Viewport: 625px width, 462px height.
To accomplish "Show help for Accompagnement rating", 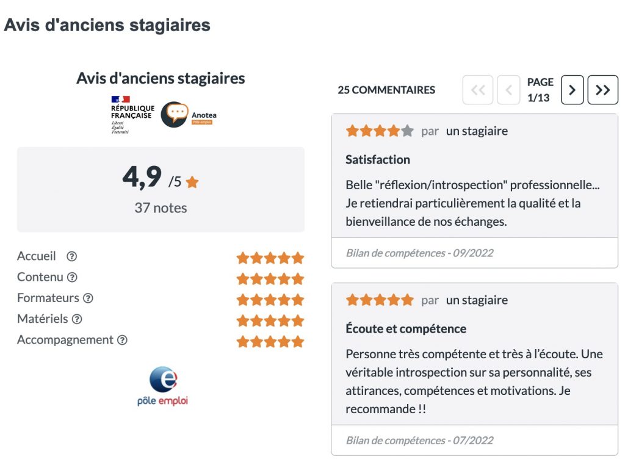I will click(122, 340).
